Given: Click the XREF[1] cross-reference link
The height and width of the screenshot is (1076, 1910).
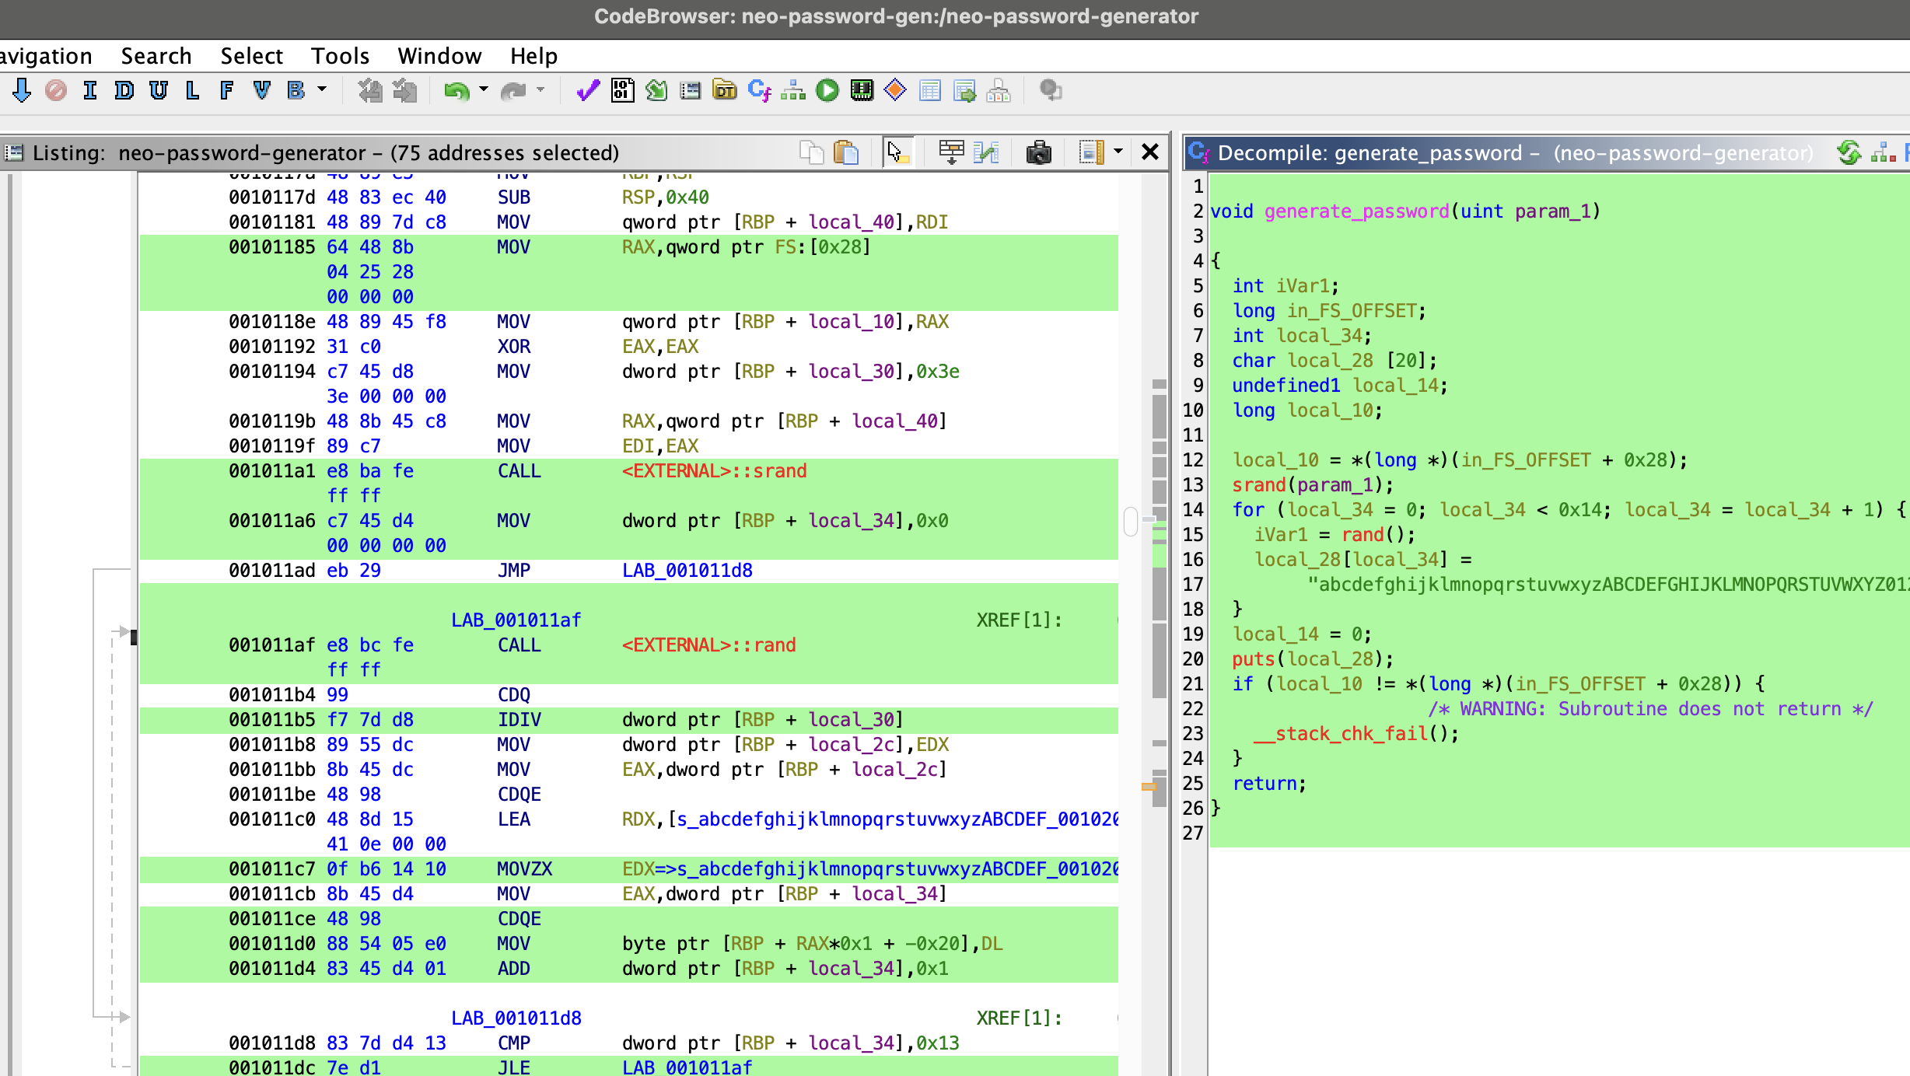Looking at the screenshot, I should (1016, 620).
